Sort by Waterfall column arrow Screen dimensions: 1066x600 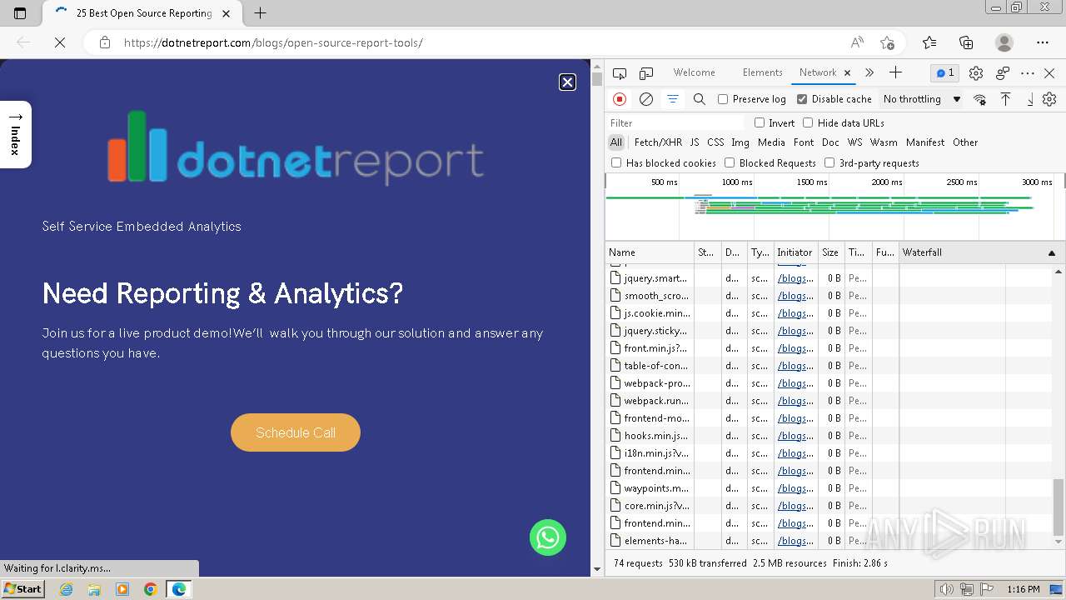pyautogui.click(x=1051, y=252)
